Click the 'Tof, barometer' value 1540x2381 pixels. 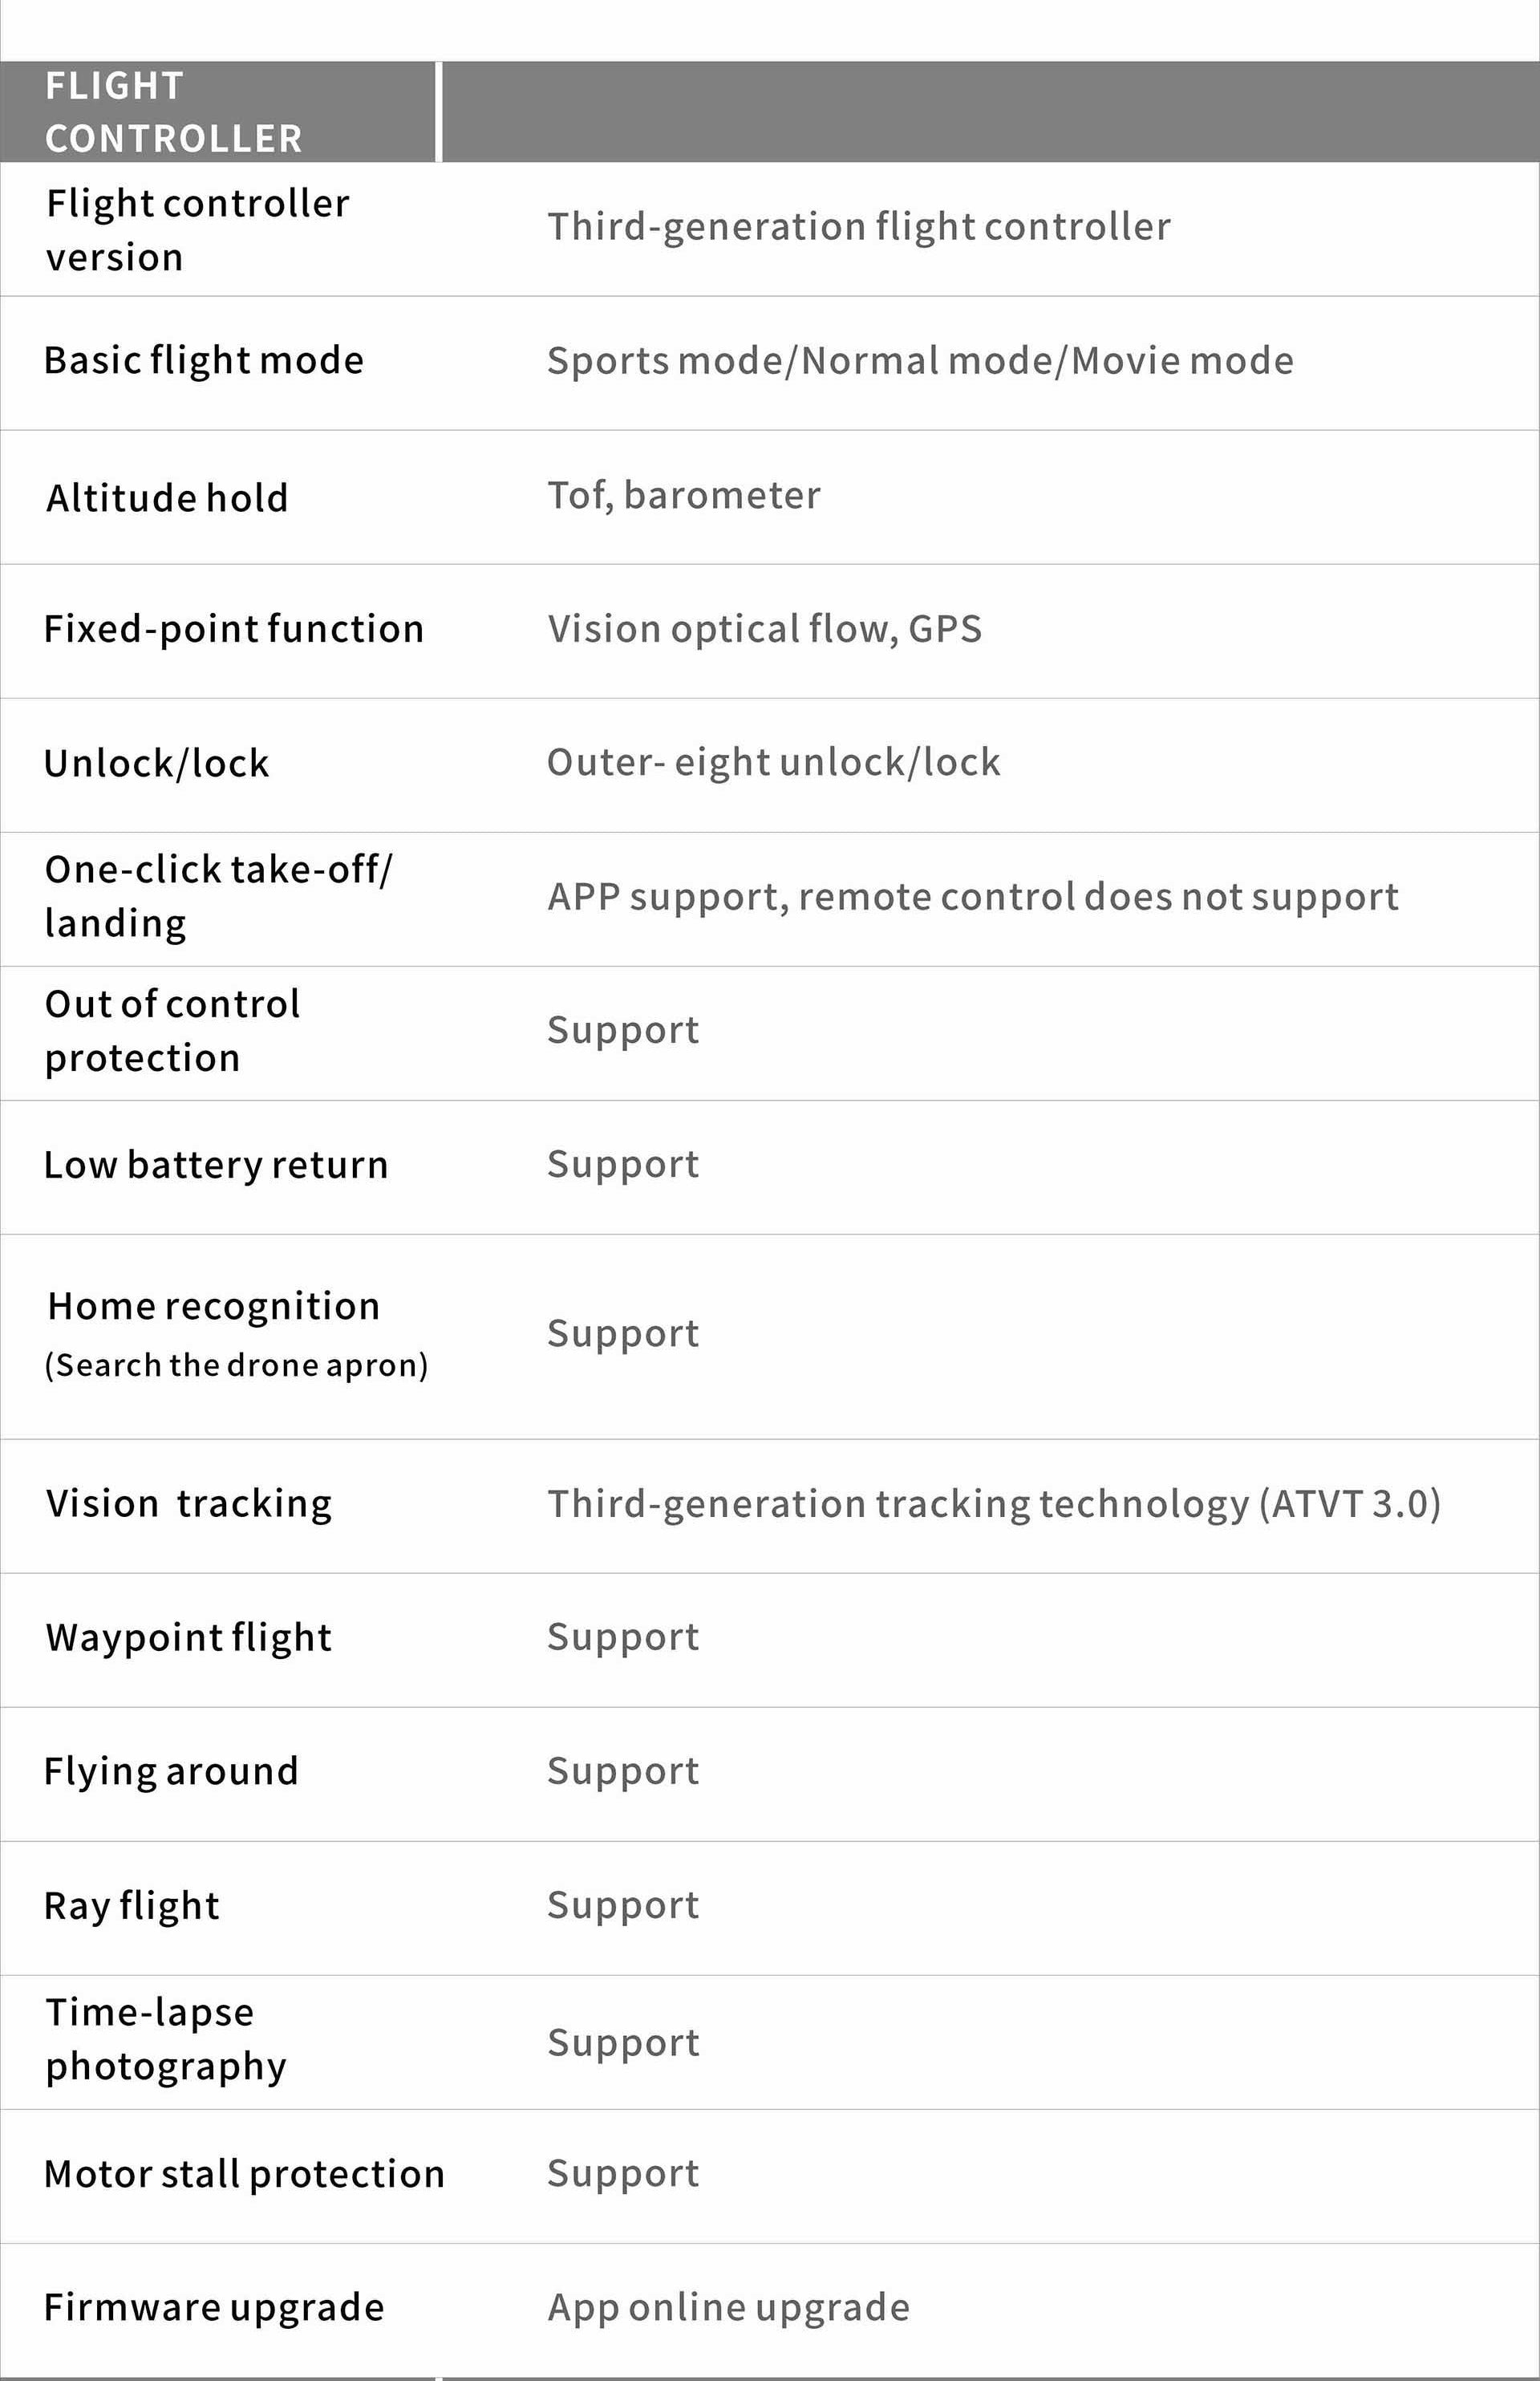684,496
